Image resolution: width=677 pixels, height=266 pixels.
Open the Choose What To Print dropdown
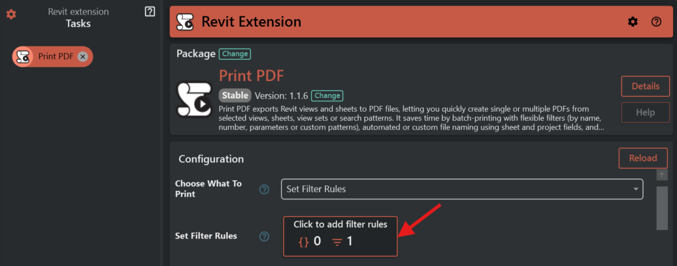click(x=461, y=189)
